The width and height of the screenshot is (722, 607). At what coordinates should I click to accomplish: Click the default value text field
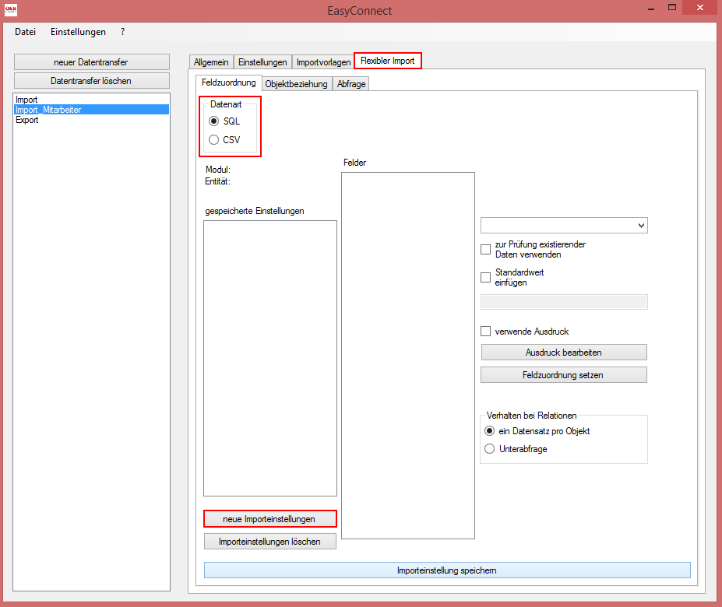point(564,302)
